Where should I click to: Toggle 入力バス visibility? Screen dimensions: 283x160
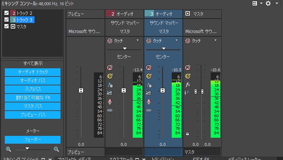pyautogui.click(x=33, y=89)
